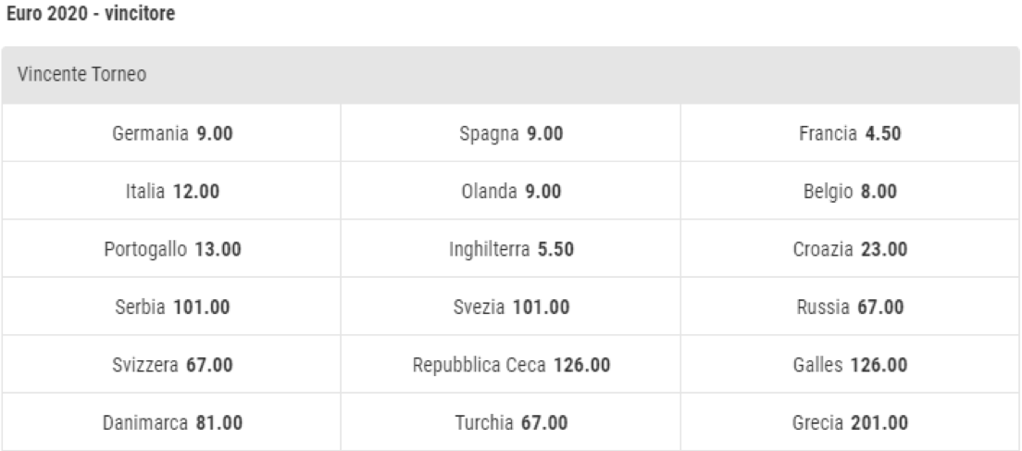Select Russia at 67.00
1022x451 pixels.
tap(850, 307)
